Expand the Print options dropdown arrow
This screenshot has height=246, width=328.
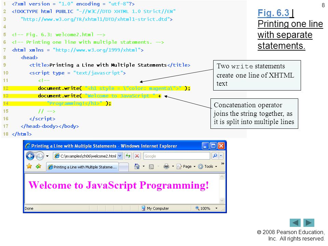[173, 166]
